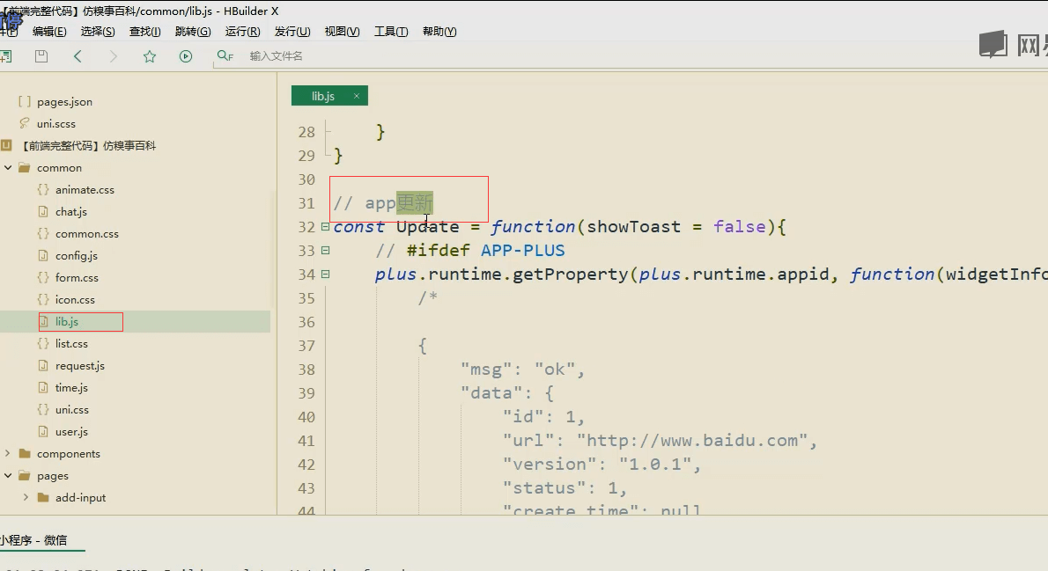Click line number 31 in the gutter
This screenshot has height=571, width=1048.
tap(306, 203)
